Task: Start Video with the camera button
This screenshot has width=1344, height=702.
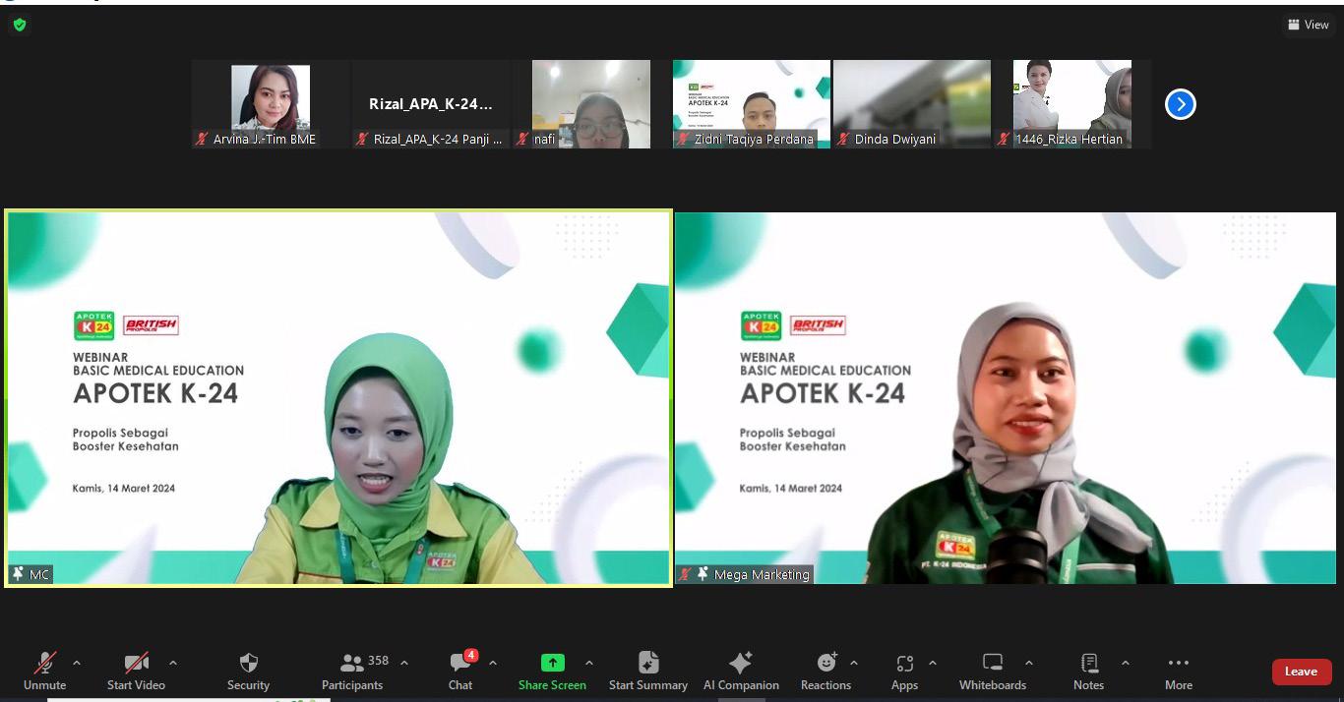Action: pyautogui.click(x=136, y=672)
